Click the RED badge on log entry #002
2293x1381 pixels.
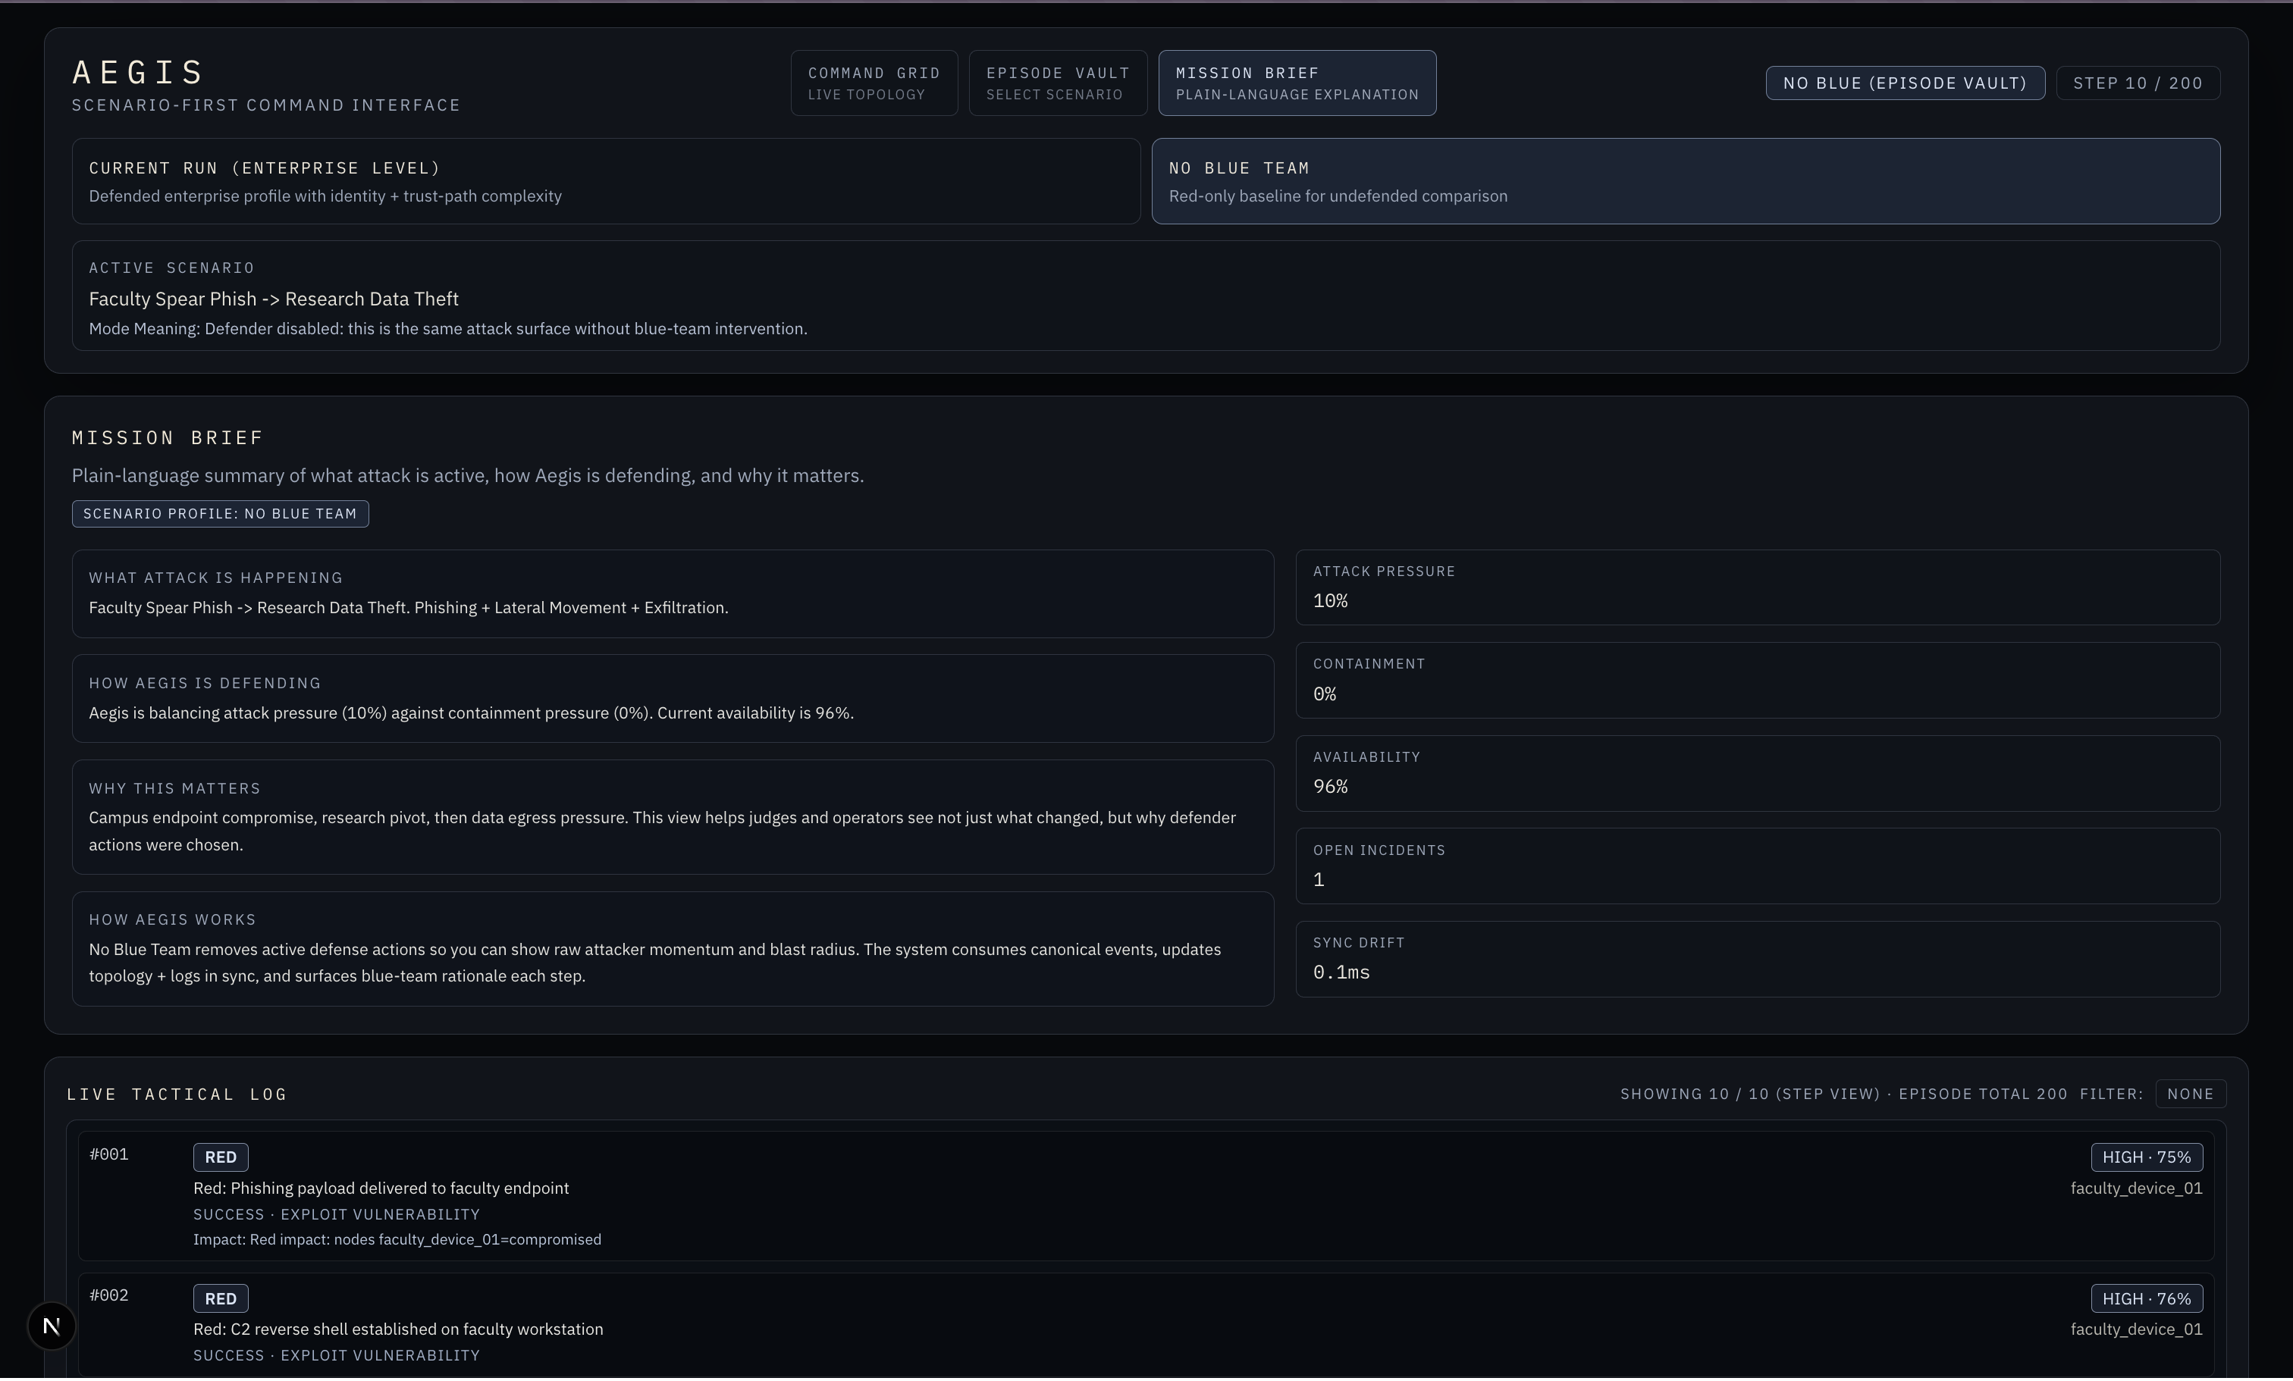coord(221,1298)
